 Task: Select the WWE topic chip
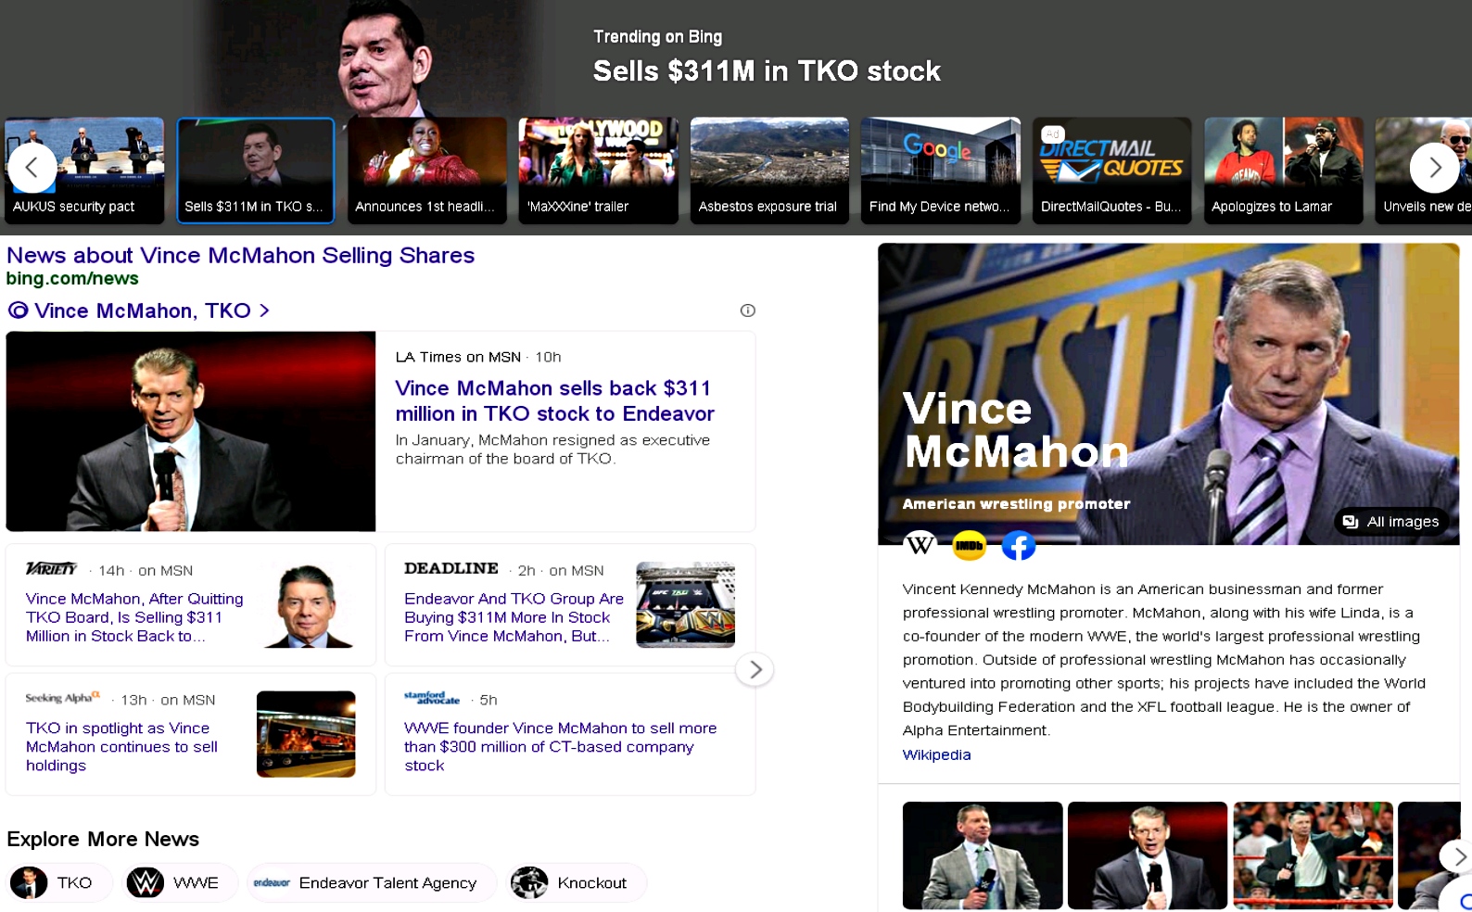click(x=181, y=882)
